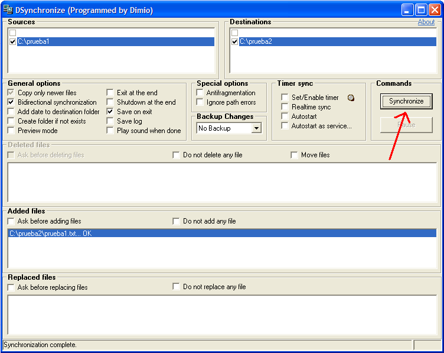Check the Antifragmentation option

pyautogui.click(x=200, y=93)
